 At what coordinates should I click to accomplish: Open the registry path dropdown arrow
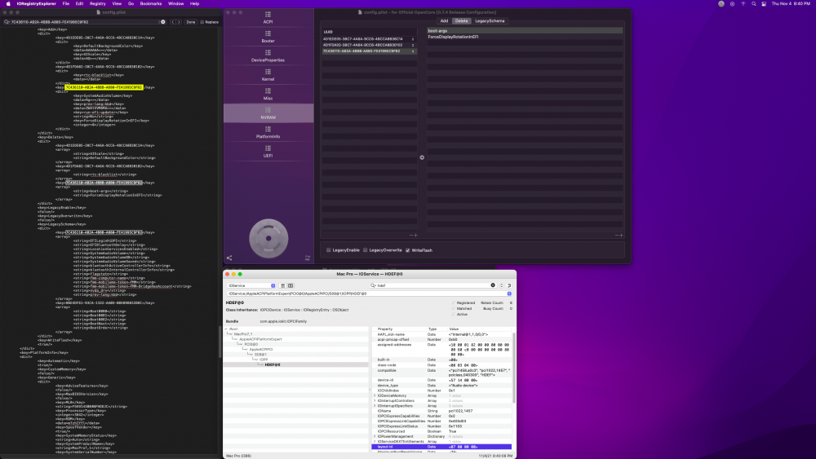(x=509, y=293)
